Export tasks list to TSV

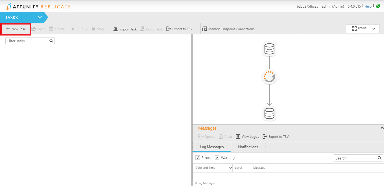click(x=180, y=29)
